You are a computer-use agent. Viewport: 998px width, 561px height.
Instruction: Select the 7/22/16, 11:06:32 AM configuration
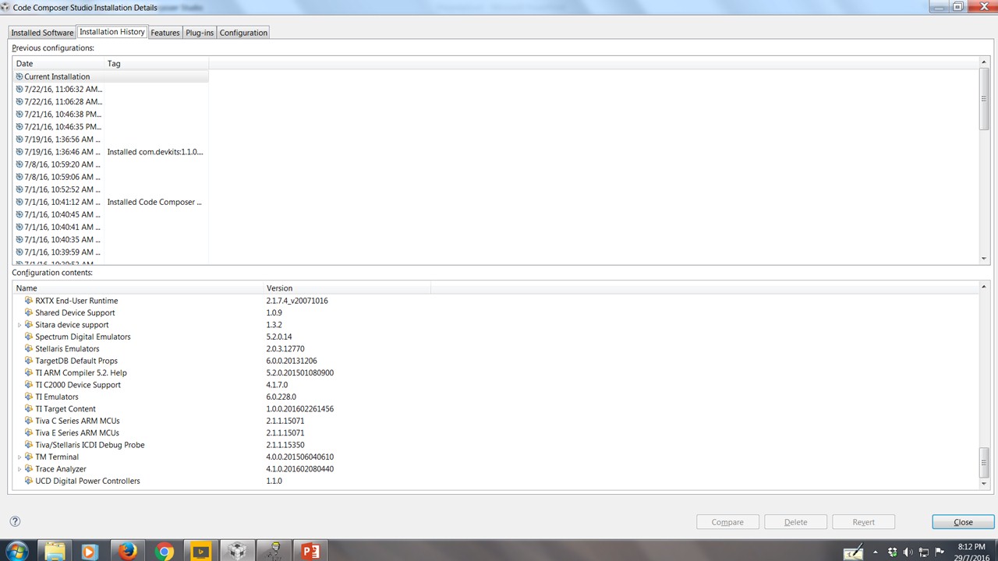tap(62, 89)
